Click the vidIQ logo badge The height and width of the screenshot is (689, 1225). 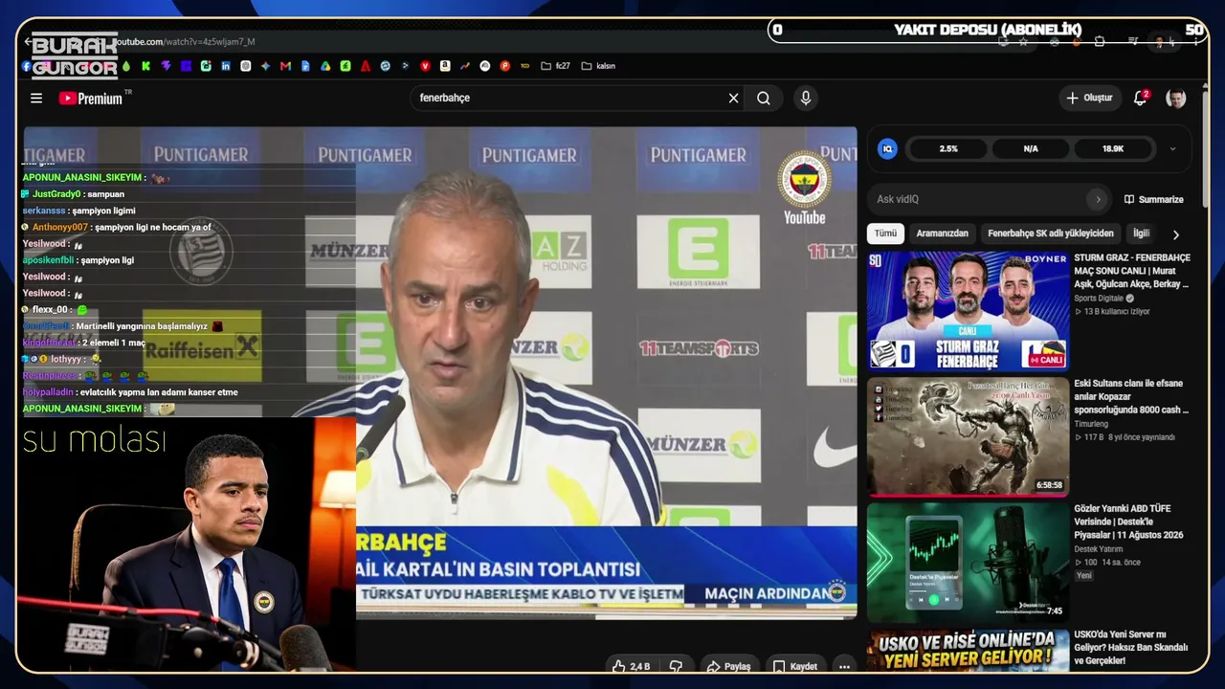(888, 148)
